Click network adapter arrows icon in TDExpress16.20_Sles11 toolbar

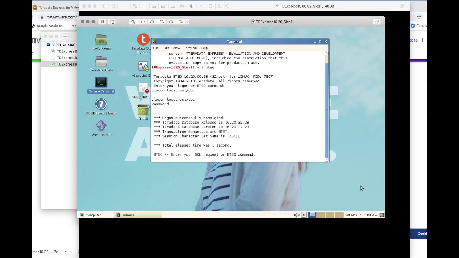coord(143,22)
